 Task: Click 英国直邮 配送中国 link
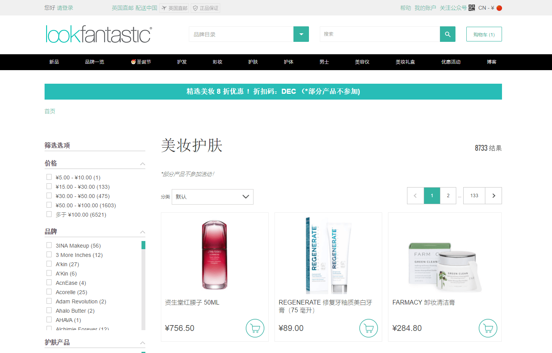tap(135, 8)
